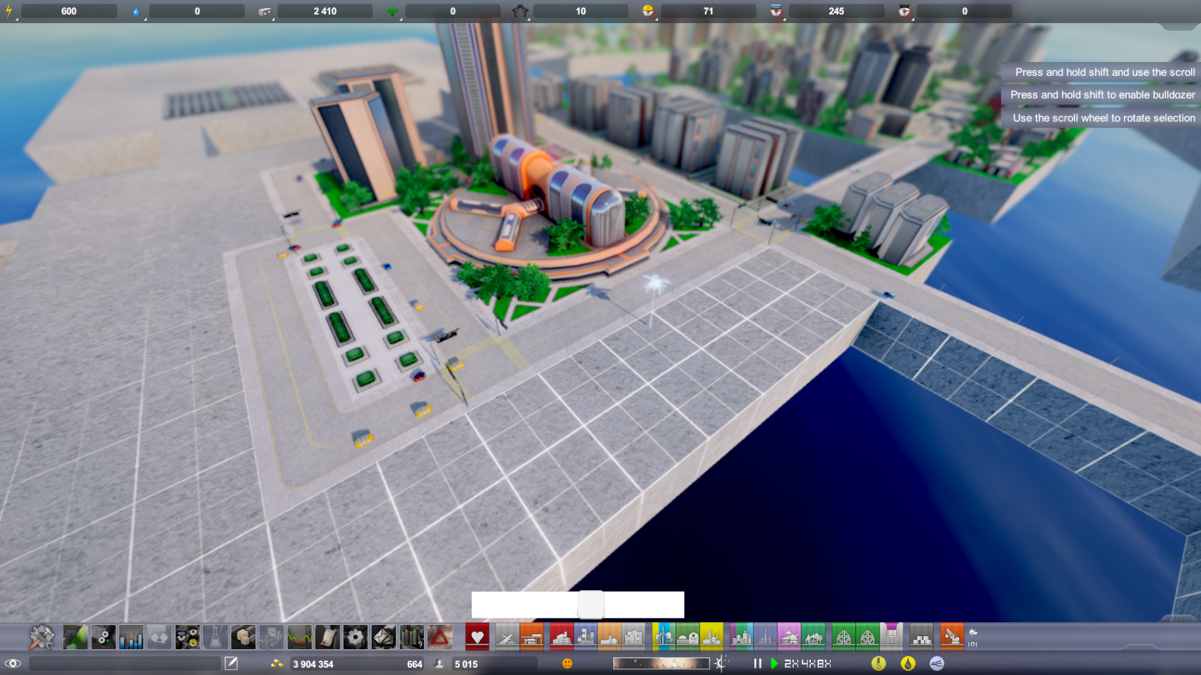Open the lab flask research panel
1201x675 pixels.
coord(215,637)
